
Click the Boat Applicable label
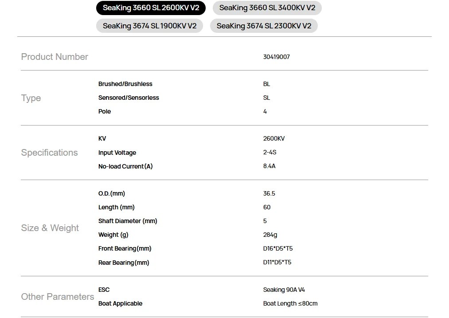click(x=120, y=303)
